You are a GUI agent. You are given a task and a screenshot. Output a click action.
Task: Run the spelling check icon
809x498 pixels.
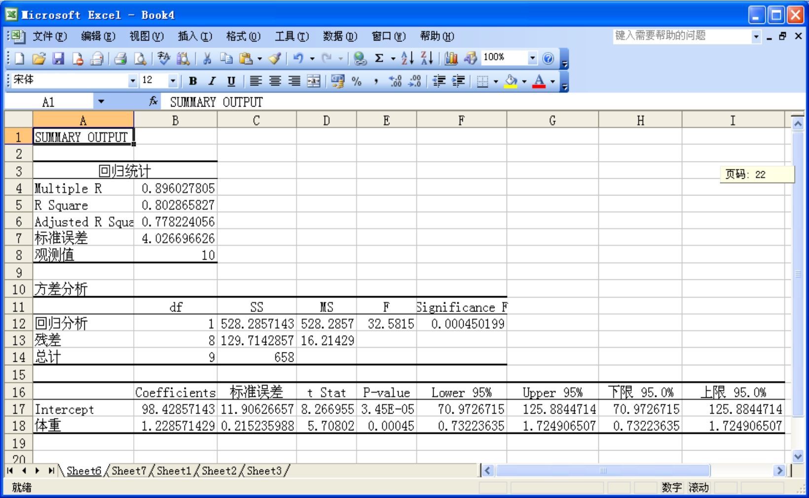tap(164, 59)
